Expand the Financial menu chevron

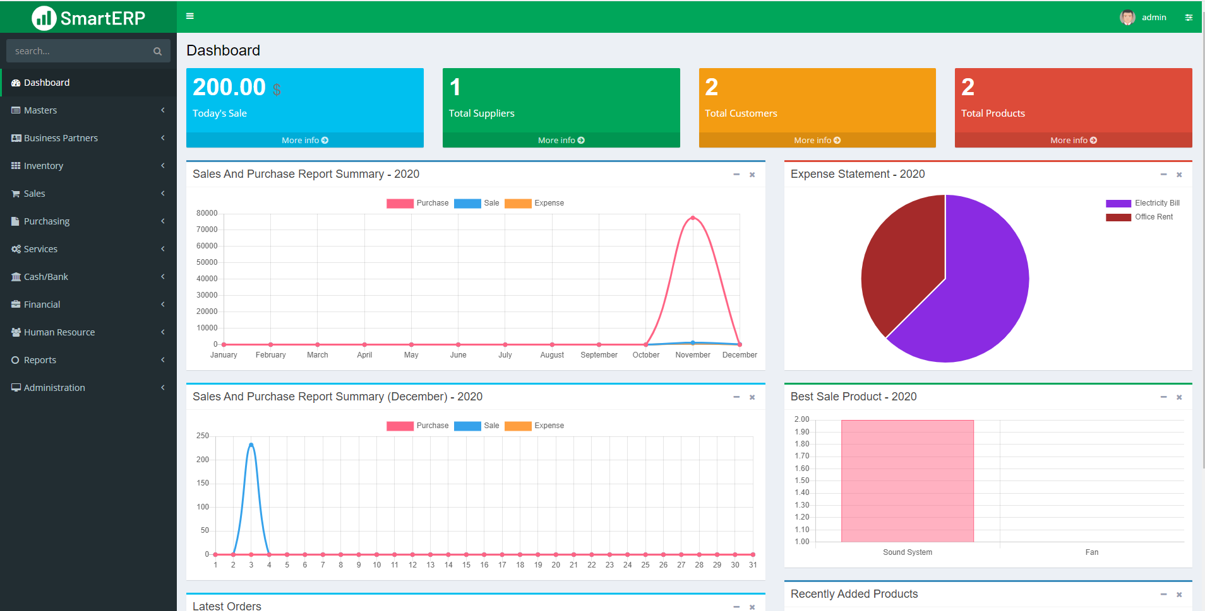coord(163,304)
